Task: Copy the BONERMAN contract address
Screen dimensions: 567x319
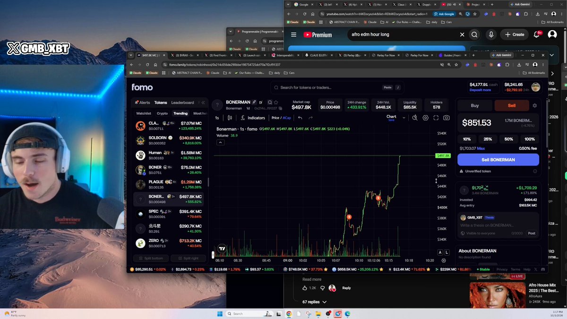Action: click(x=281, y=108)
